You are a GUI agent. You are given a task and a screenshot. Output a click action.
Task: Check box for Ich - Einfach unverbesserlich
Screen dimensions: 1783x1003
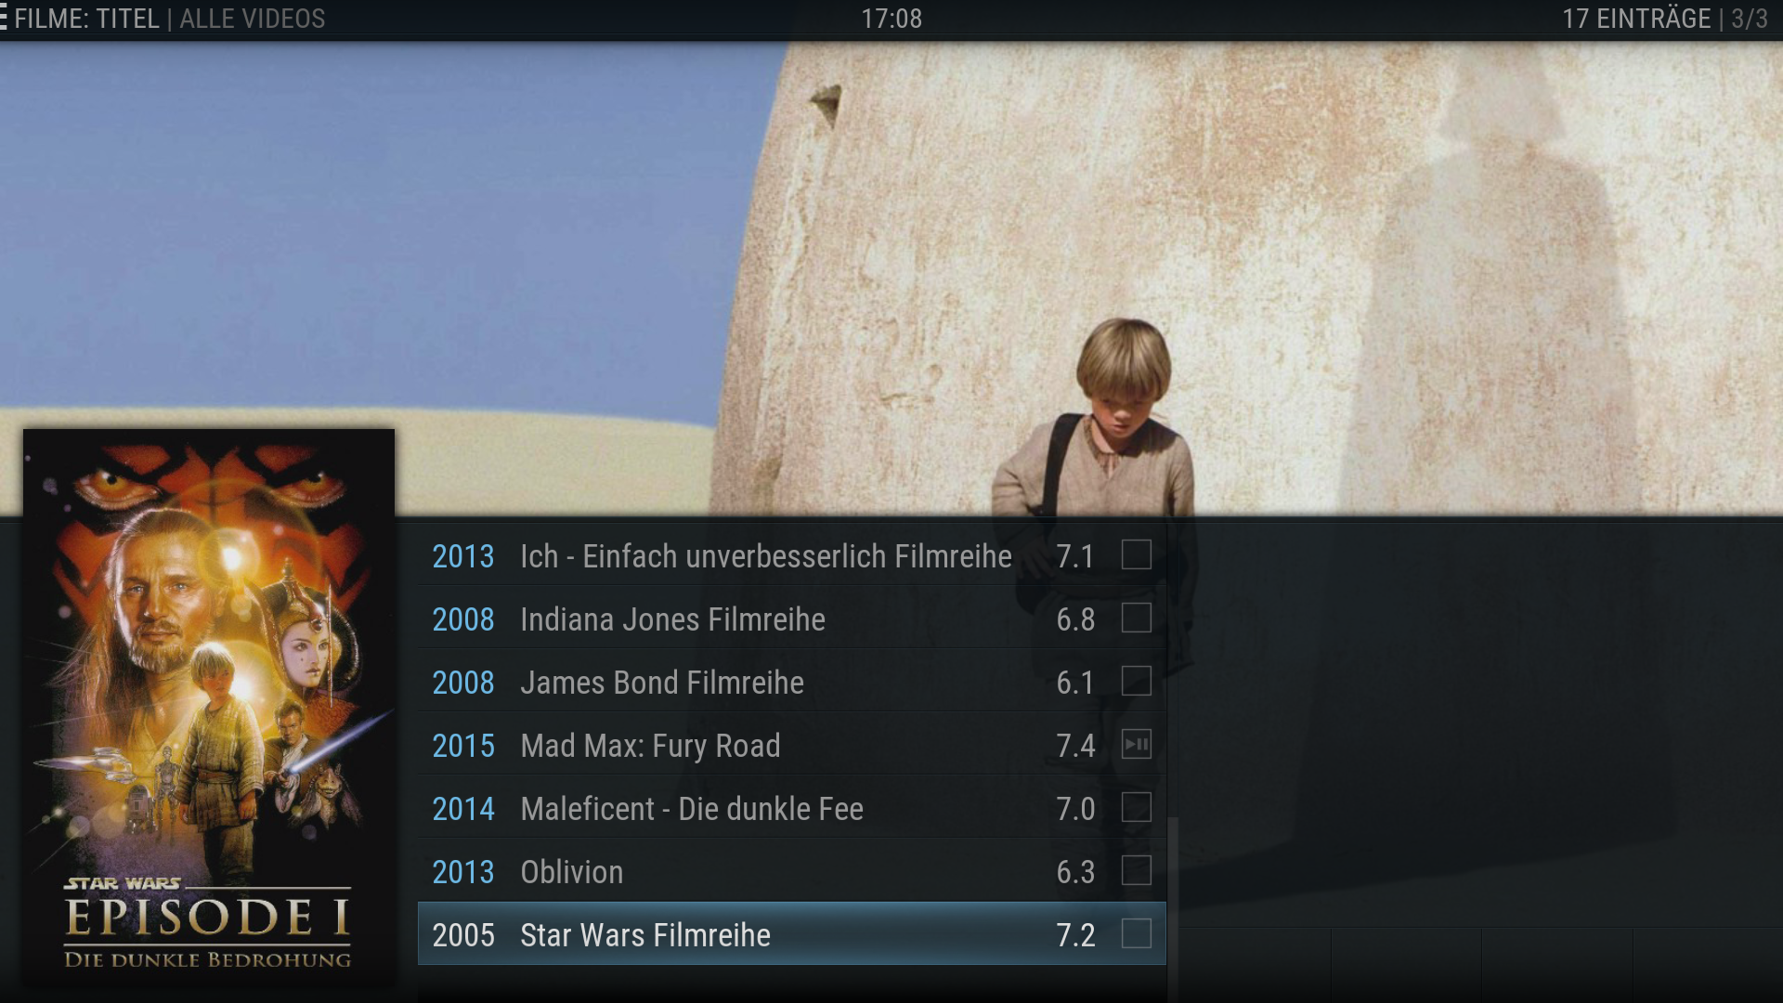[1136, 555]
